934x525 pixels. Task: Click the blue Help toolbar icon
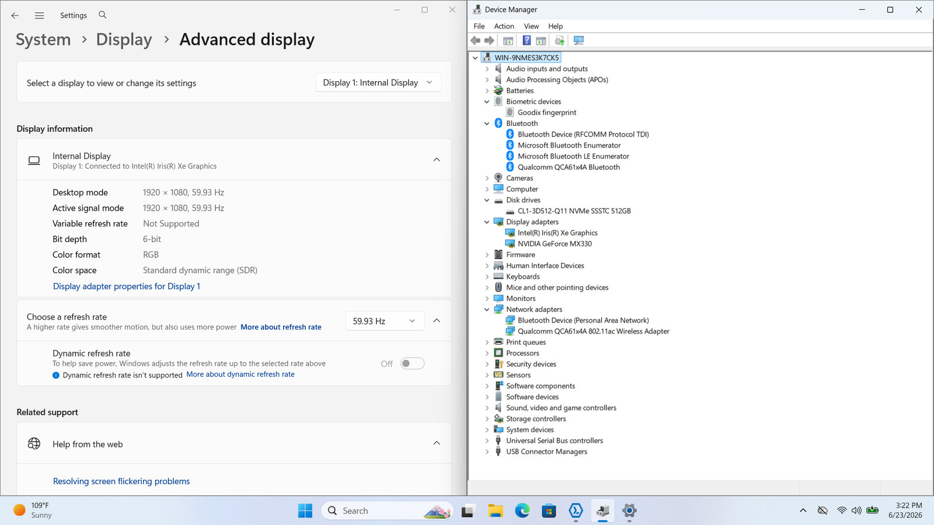point(527,40)
